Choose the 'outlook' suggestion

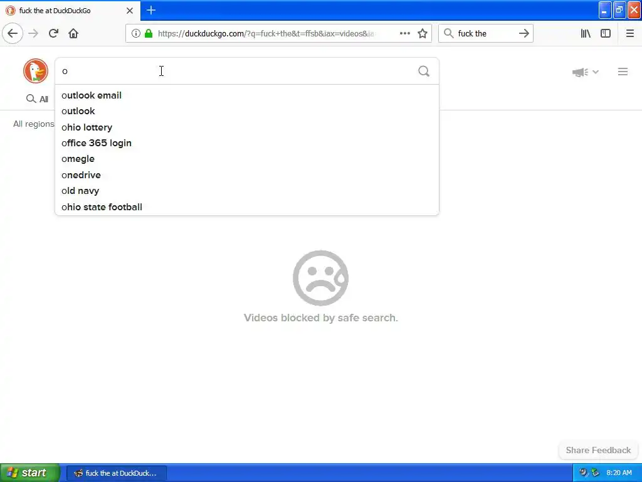click(247, 111)
